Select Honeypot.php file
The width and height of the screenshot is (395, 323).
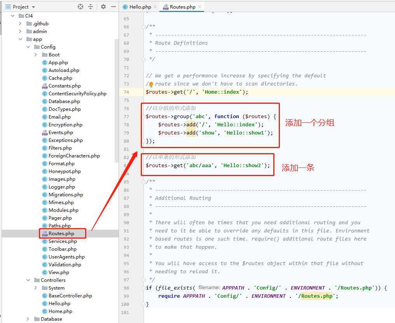[65, 171]
